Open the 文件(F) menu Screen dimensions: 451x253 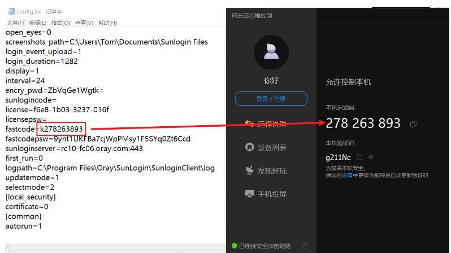click(x=15, y=23)
